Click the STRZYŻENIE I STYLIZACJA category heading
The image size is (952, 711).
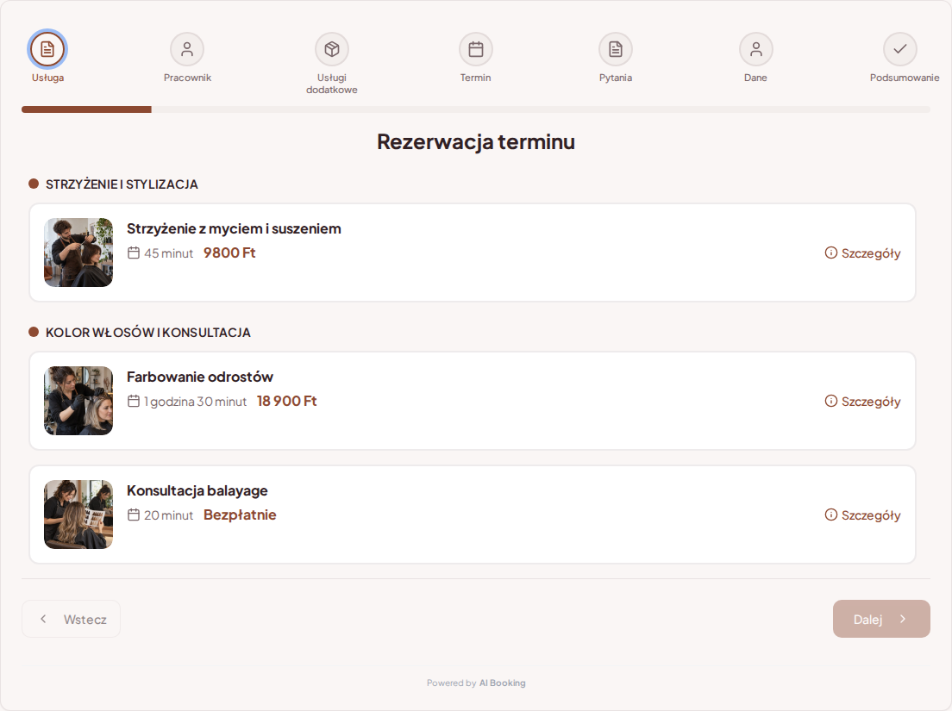pos(122,184)
